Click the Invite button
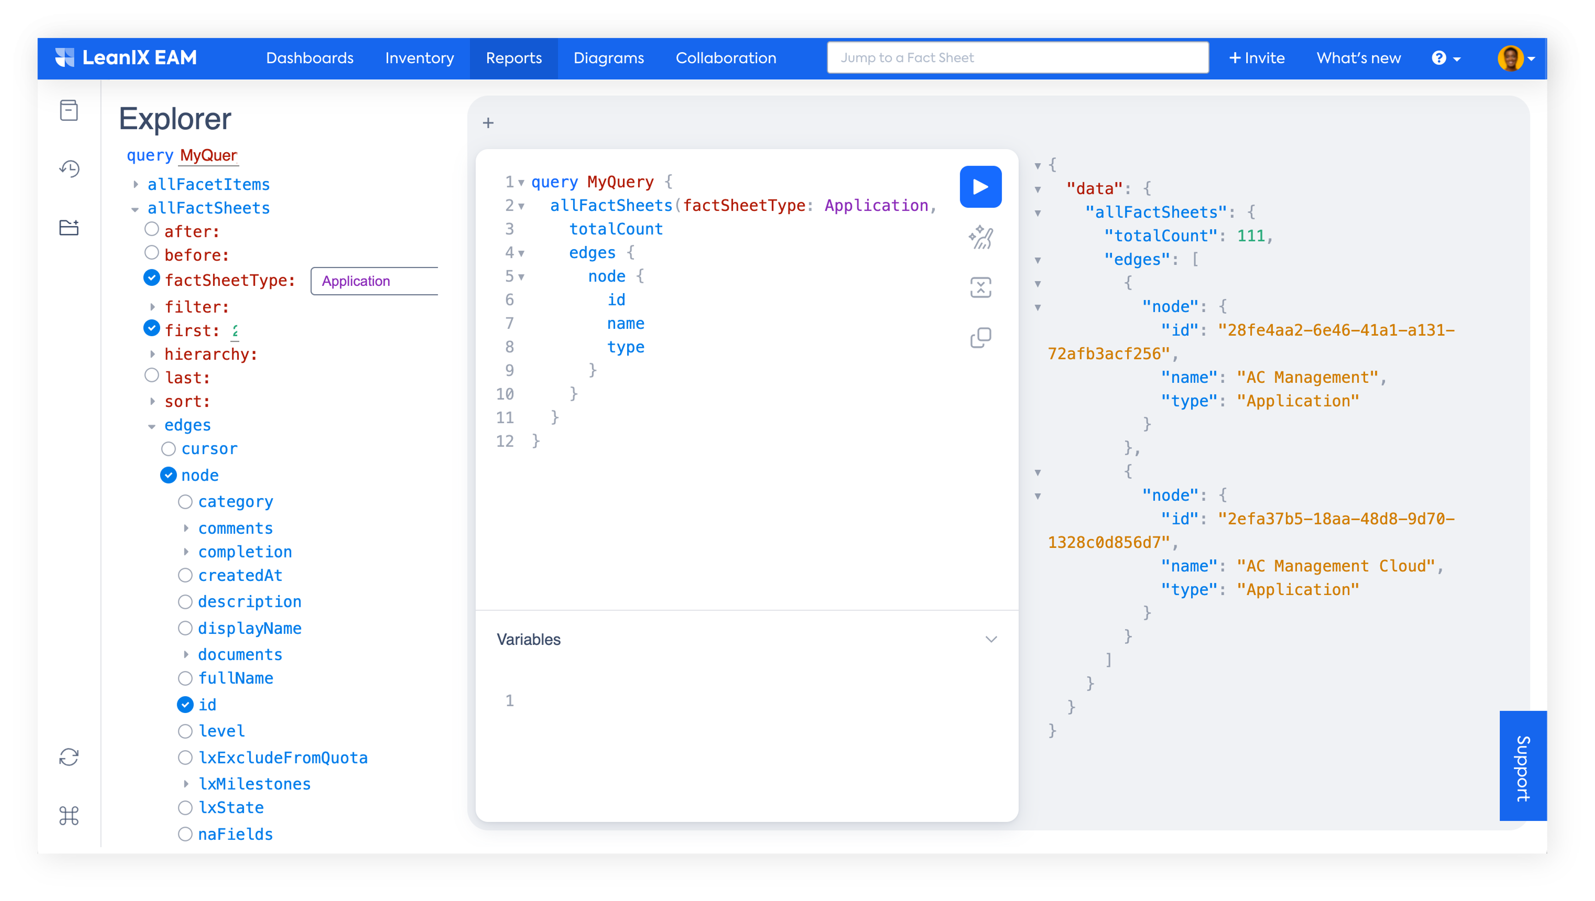1595x901 pixels. click(1257, 58)
